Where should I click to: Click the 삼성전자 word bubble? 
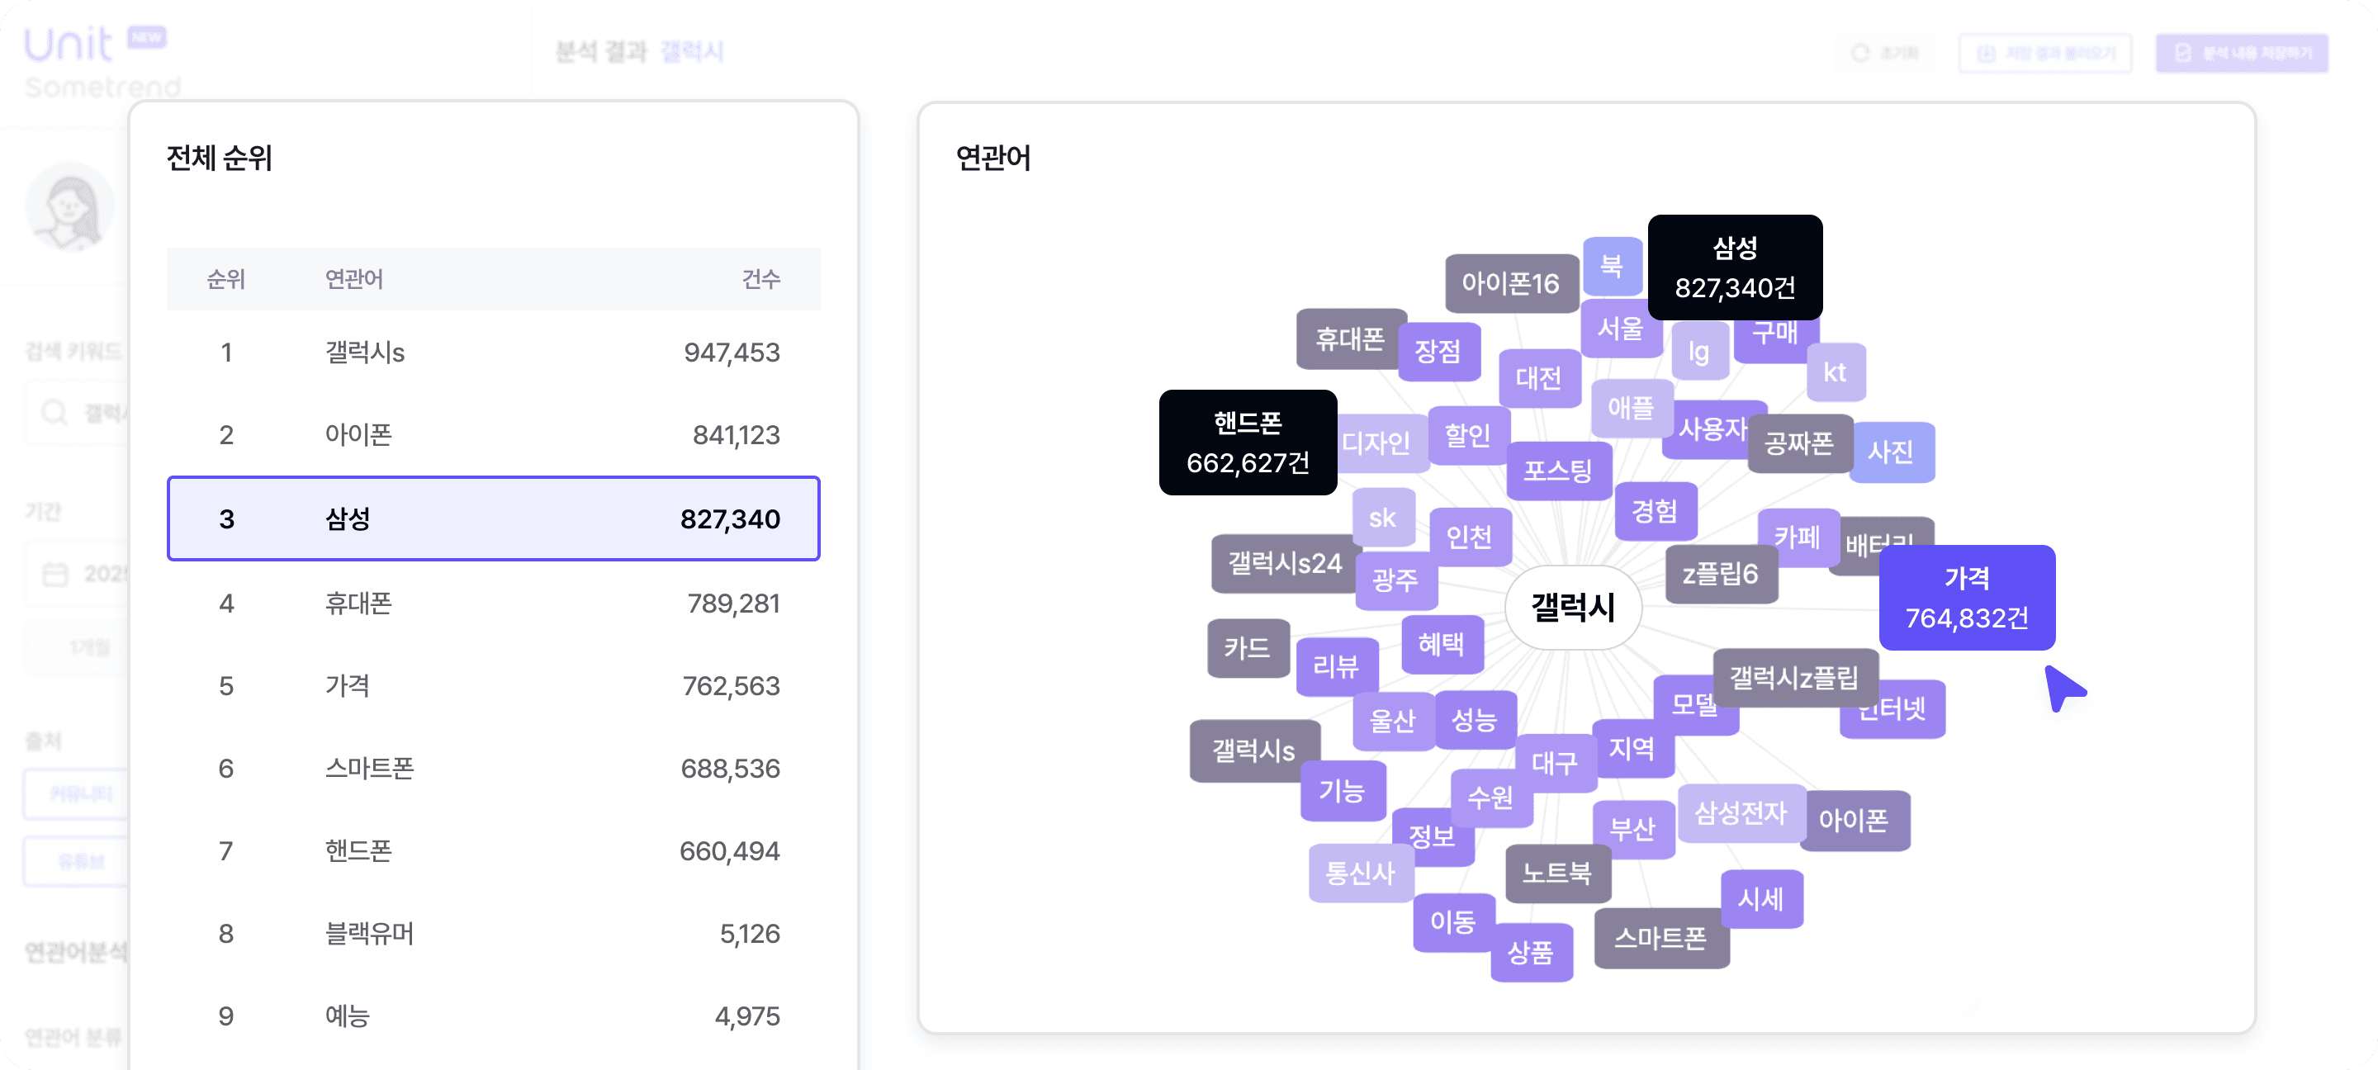tap(1740, 812)
